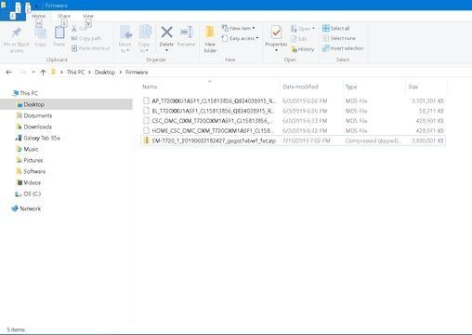Viewport: 472px width, 335px height.
Task: Click Pin to Quick access icon
Action: (17, 33)
